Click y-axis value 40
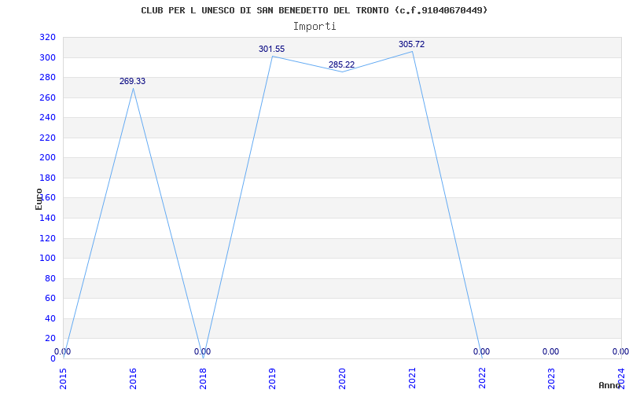This screenshot has width=629, height=393. pyautogui.click(x=50, y=318)
